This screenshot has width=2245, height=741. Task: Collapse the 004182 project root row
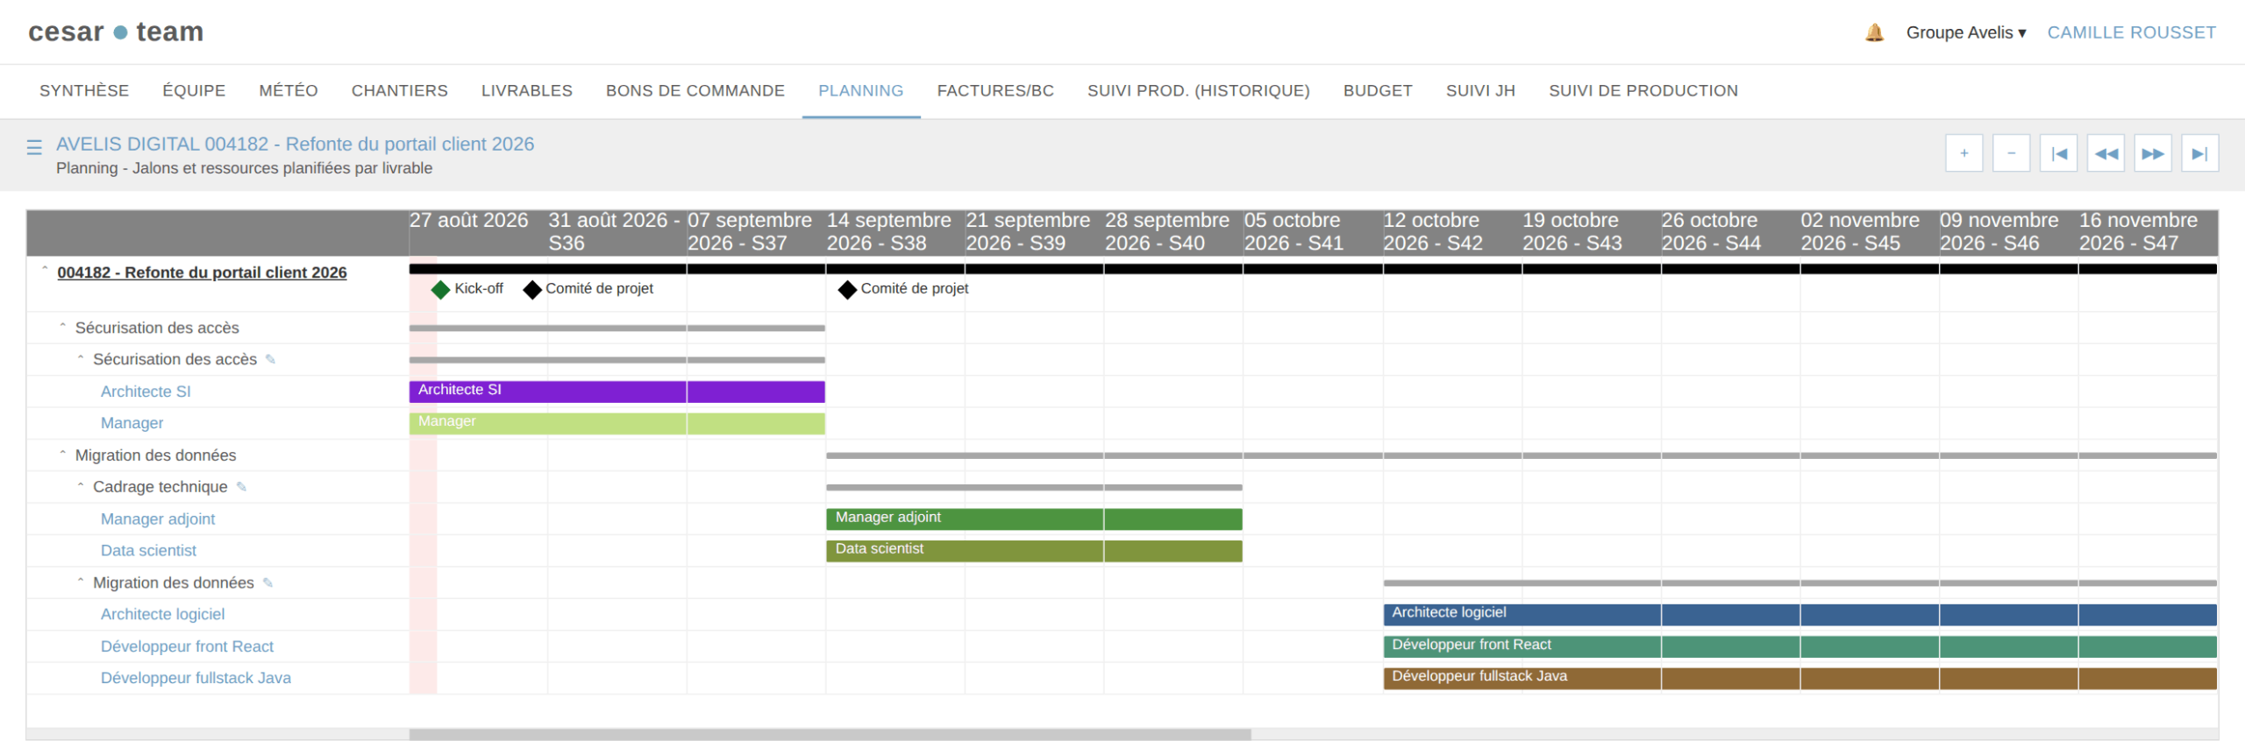[45, 270]
